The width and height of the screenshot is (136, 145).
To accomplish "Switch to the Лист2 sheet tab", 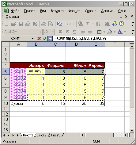I will click(x=42, y=135).
